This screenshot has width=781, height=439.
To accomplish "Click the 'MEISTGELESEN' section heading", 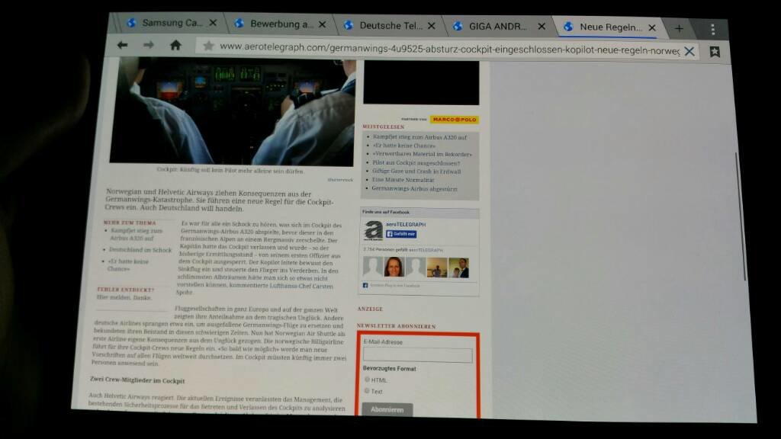I will tap(384, 127).
